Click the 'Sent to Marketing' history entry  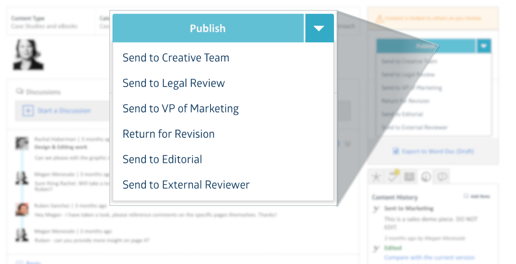point(409,208)
